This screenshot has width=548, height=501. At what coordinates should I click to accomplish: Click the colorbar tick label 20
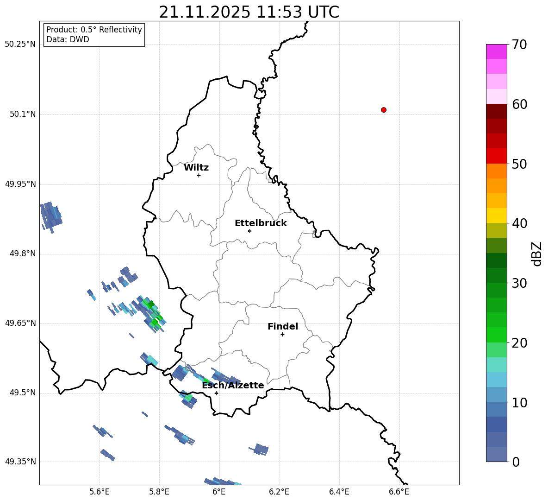tap(520, 343)
